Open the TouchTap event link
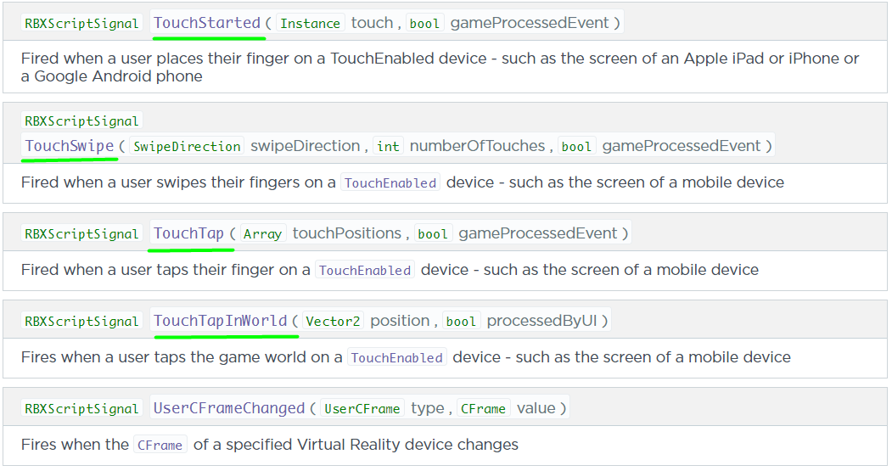892x471 pixels. point(188,233)
